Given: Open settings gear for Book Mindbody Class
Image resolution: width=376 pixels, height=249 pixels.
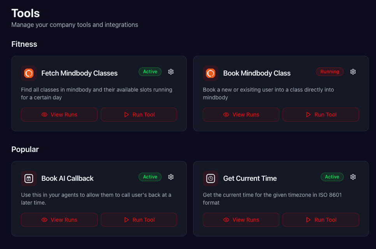Looking at the screenshot, I should pyautogui.click(x=353, y=72).
